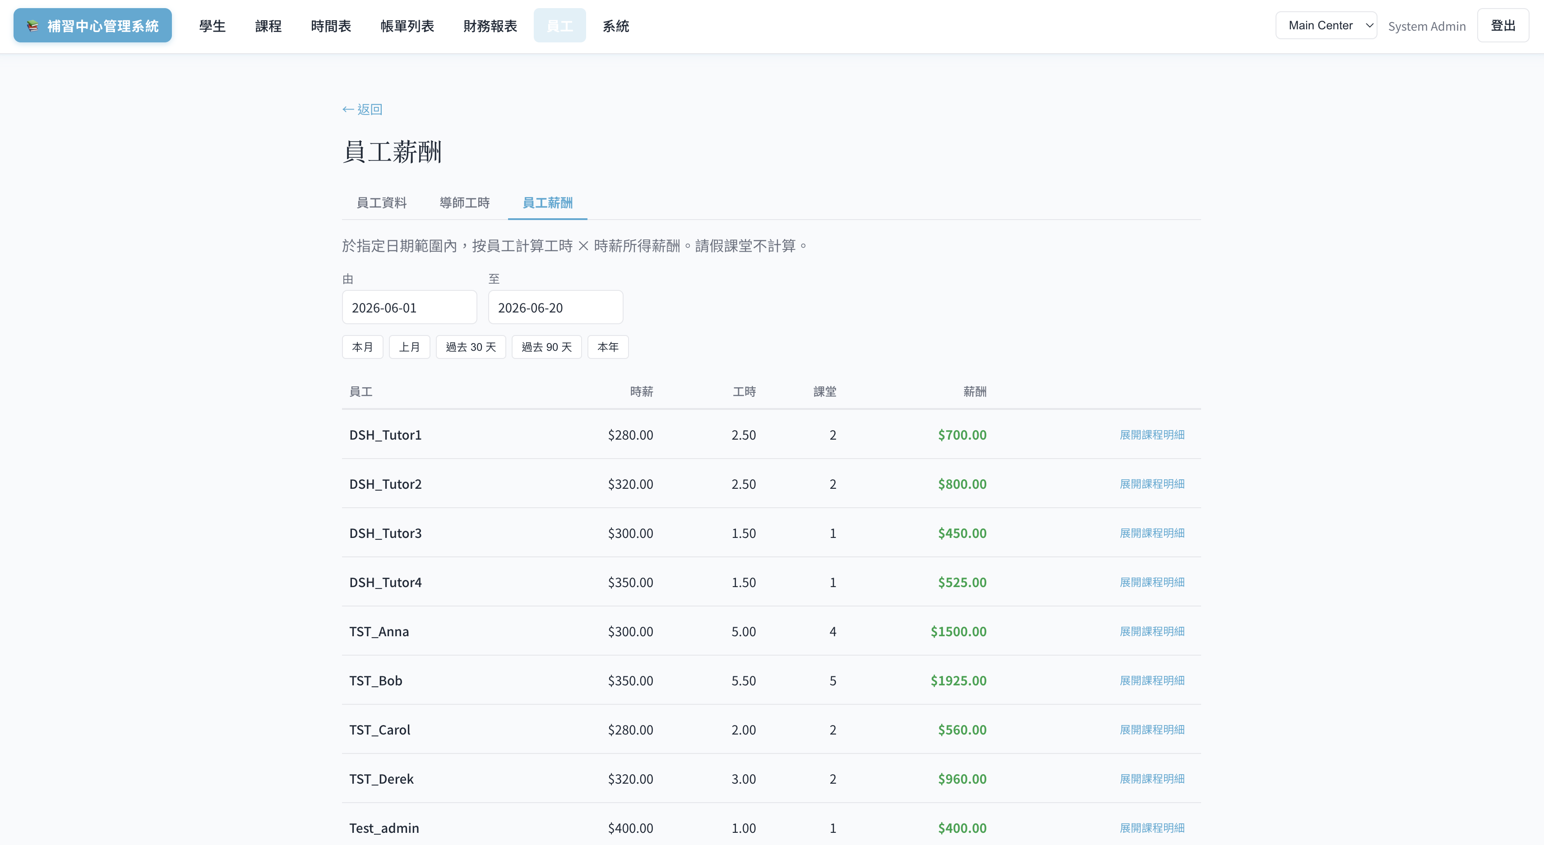Click the $450.00 pay amount

962,533
